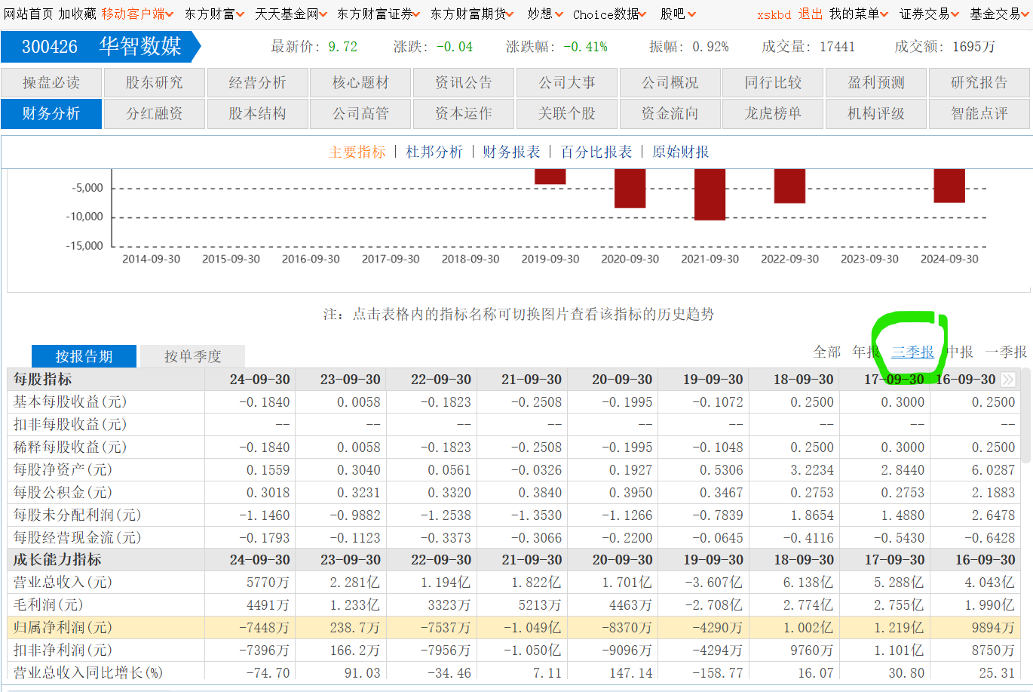Filter reports by 三季报
The image size is (1033, 692).
[912, 352]
